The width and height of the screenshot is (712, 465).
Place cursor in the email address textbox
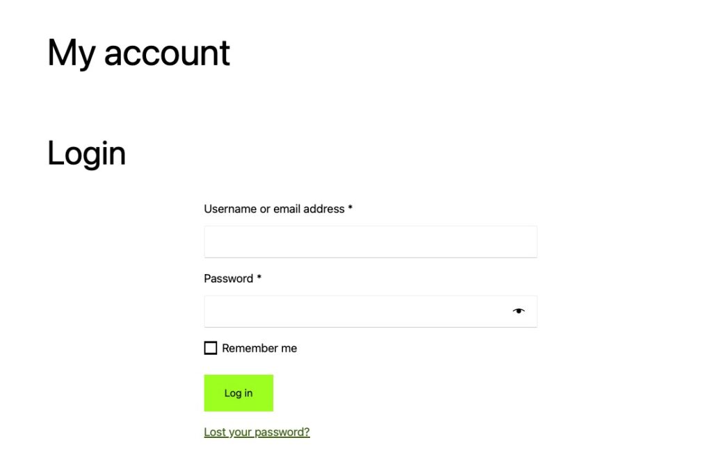point(370,242)
